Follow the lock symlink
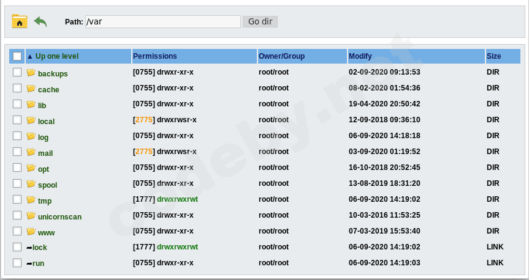The image size is (529, 280). coord(40,248)
